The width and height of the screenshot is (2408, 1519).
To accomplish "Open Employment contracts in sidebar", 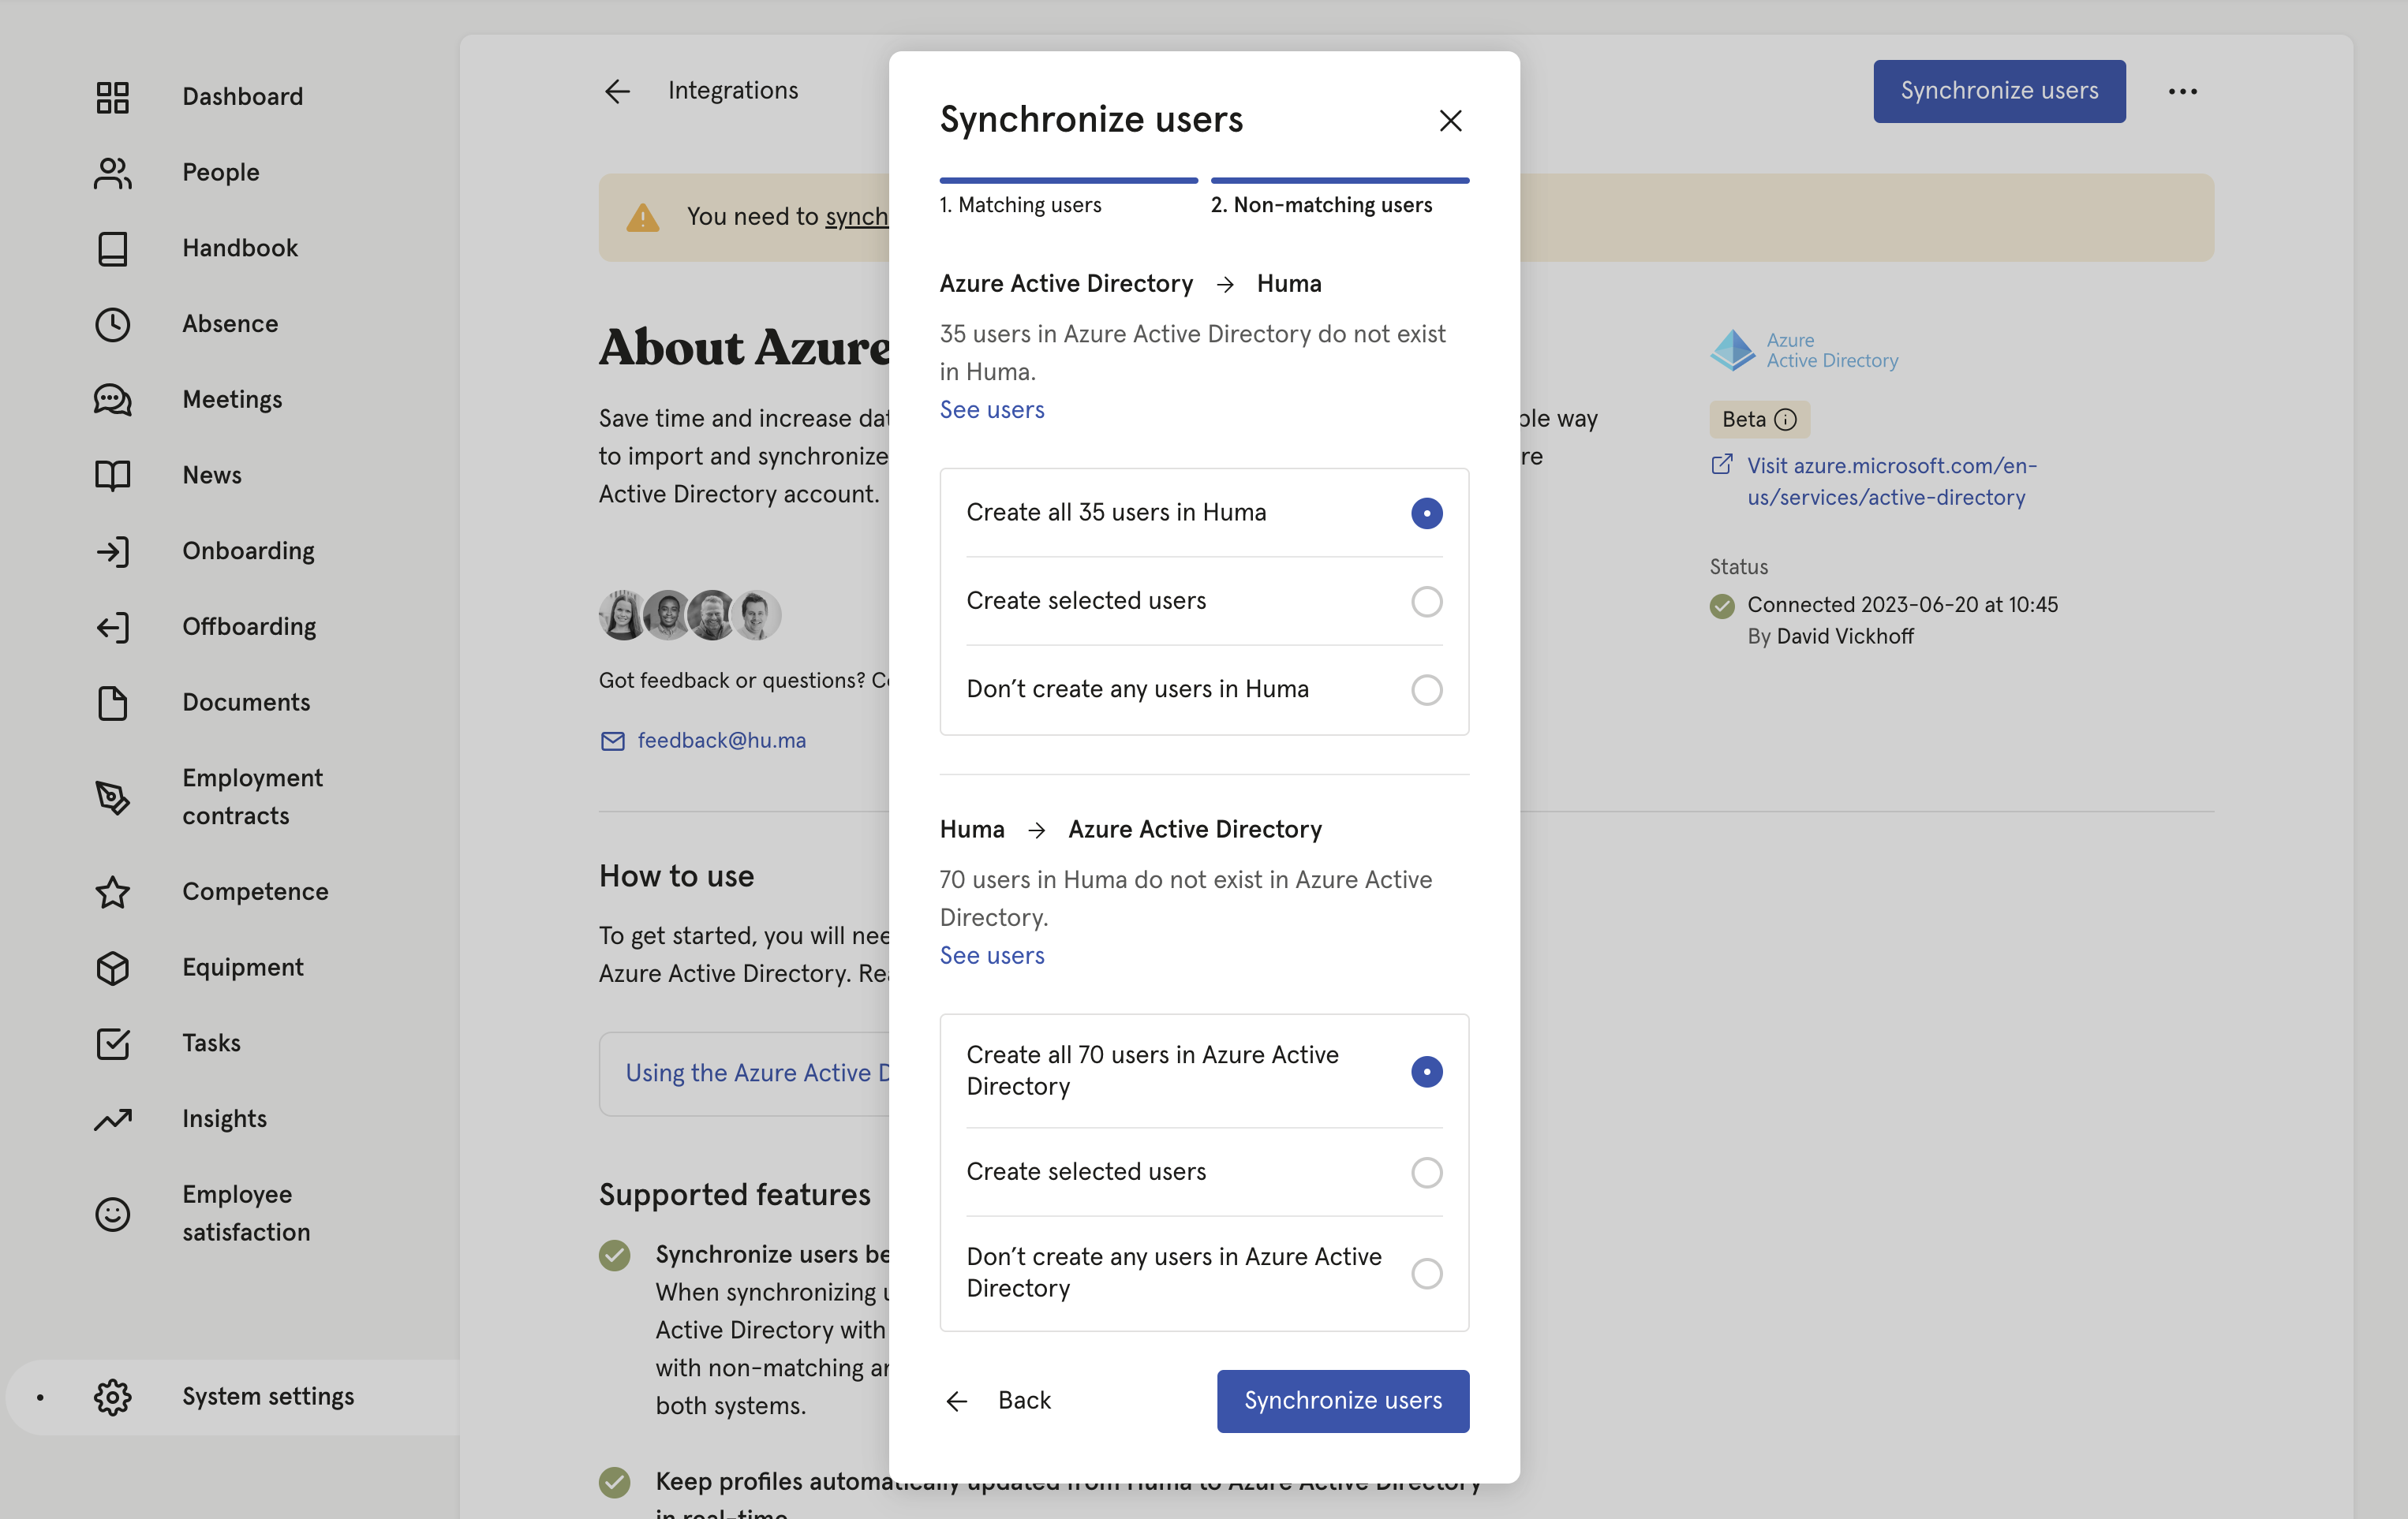I will (x=252, y=797).
